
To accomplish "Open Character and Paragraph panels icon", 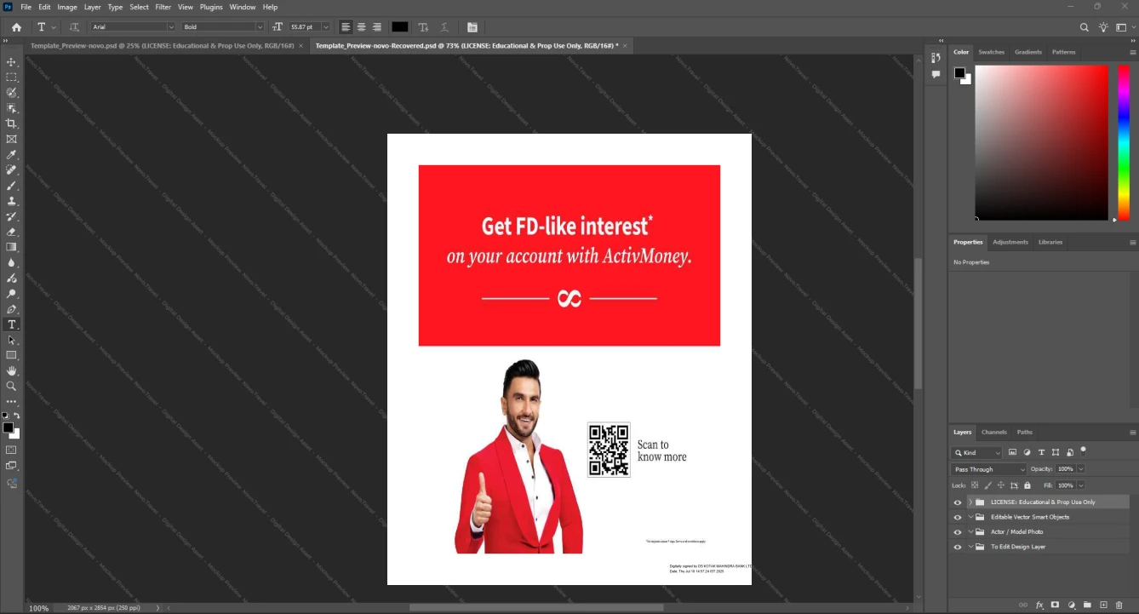I will 472,27.
